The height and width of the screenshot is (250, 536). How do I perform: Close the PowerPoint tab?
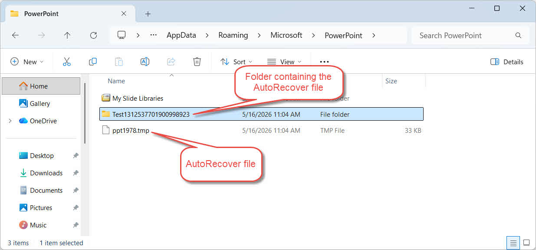tap(124, 13)
